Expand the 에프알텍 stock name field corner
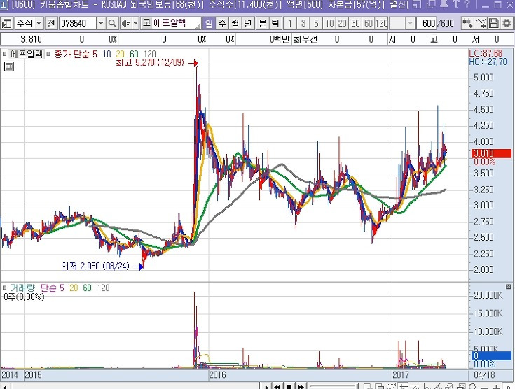 198,26
